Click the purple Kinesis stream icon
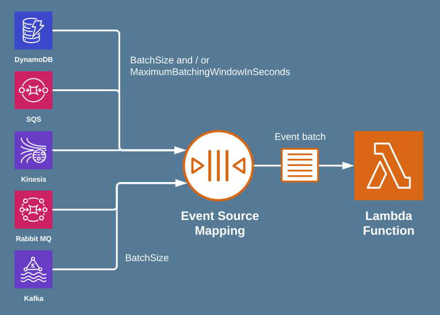The width and height of the screenshot is (440, 315). [x=33, y=150]
